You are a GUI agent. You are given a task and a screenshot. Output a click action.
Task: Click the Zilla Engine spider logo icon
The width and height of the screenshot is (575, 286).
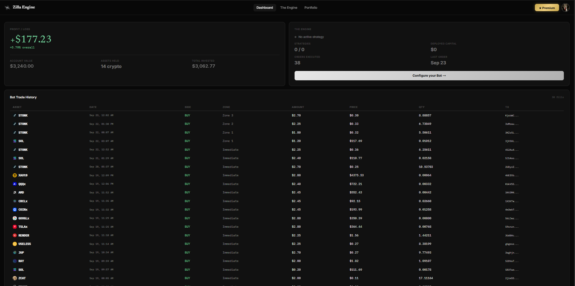[x=7, y=8]
